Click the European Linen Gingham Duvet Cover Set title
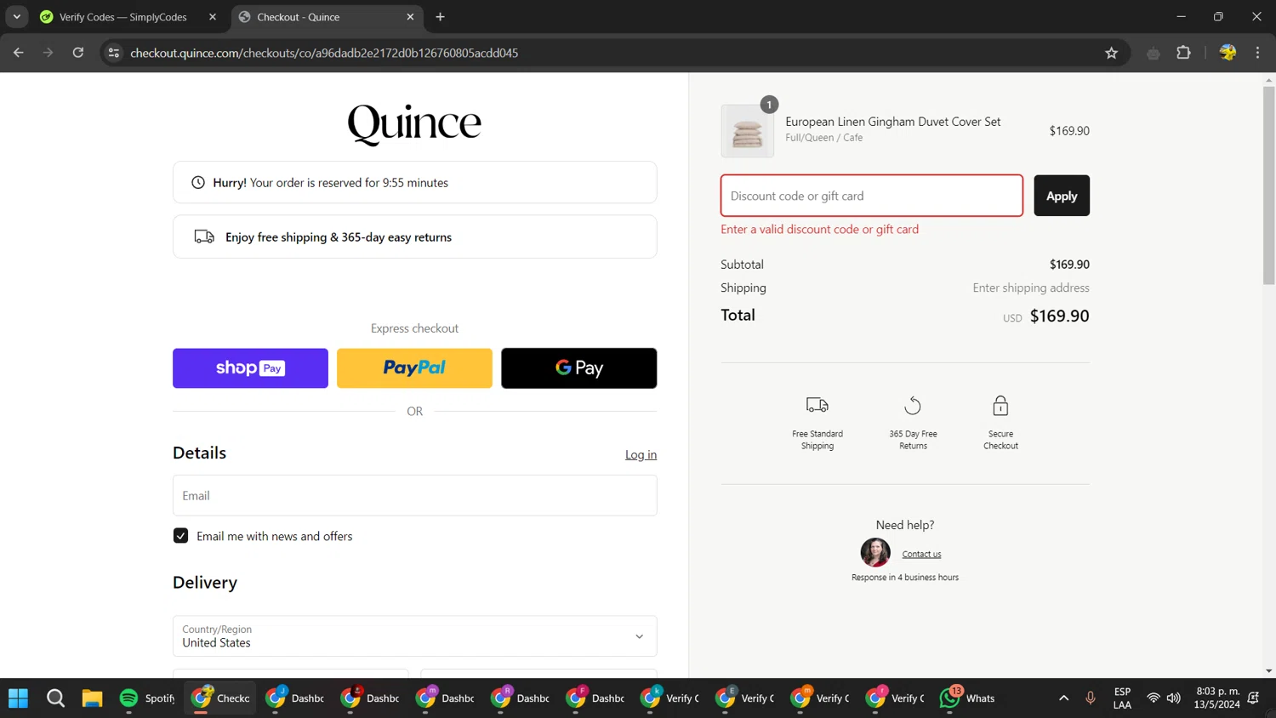The image size is (1276, 718). (x=893, y=122)
